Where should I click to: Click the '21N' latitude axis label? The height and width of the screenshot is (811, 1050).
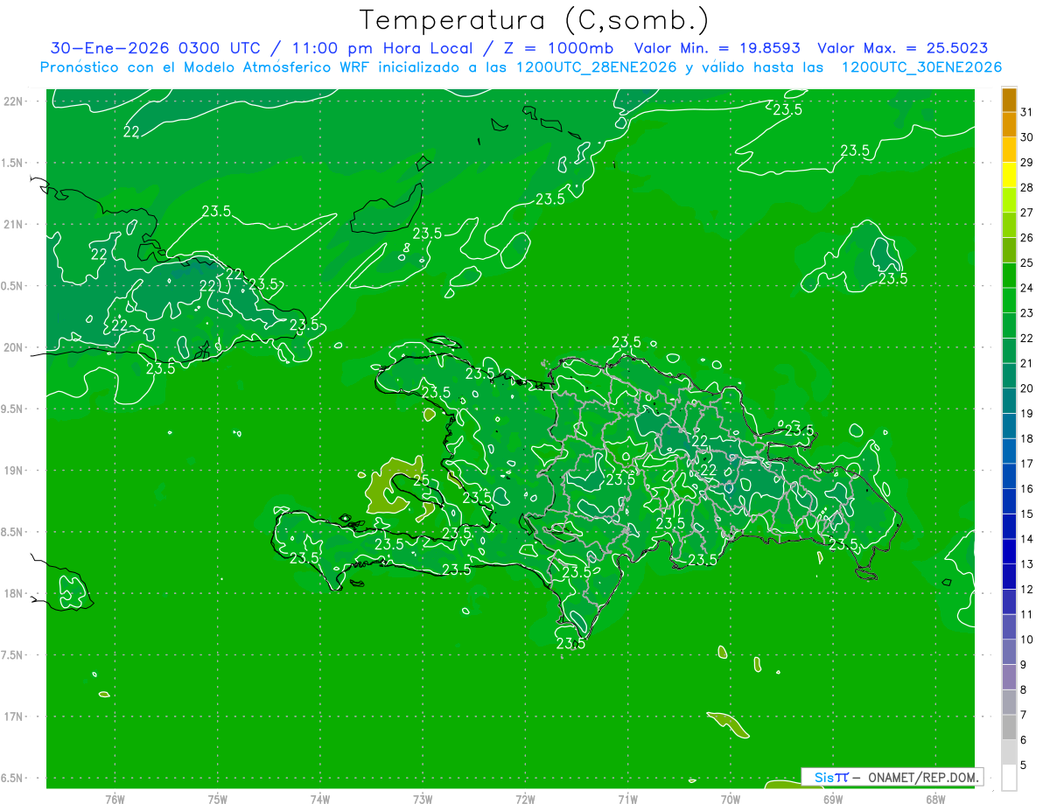pyautogui.click(x=11, y=224)
